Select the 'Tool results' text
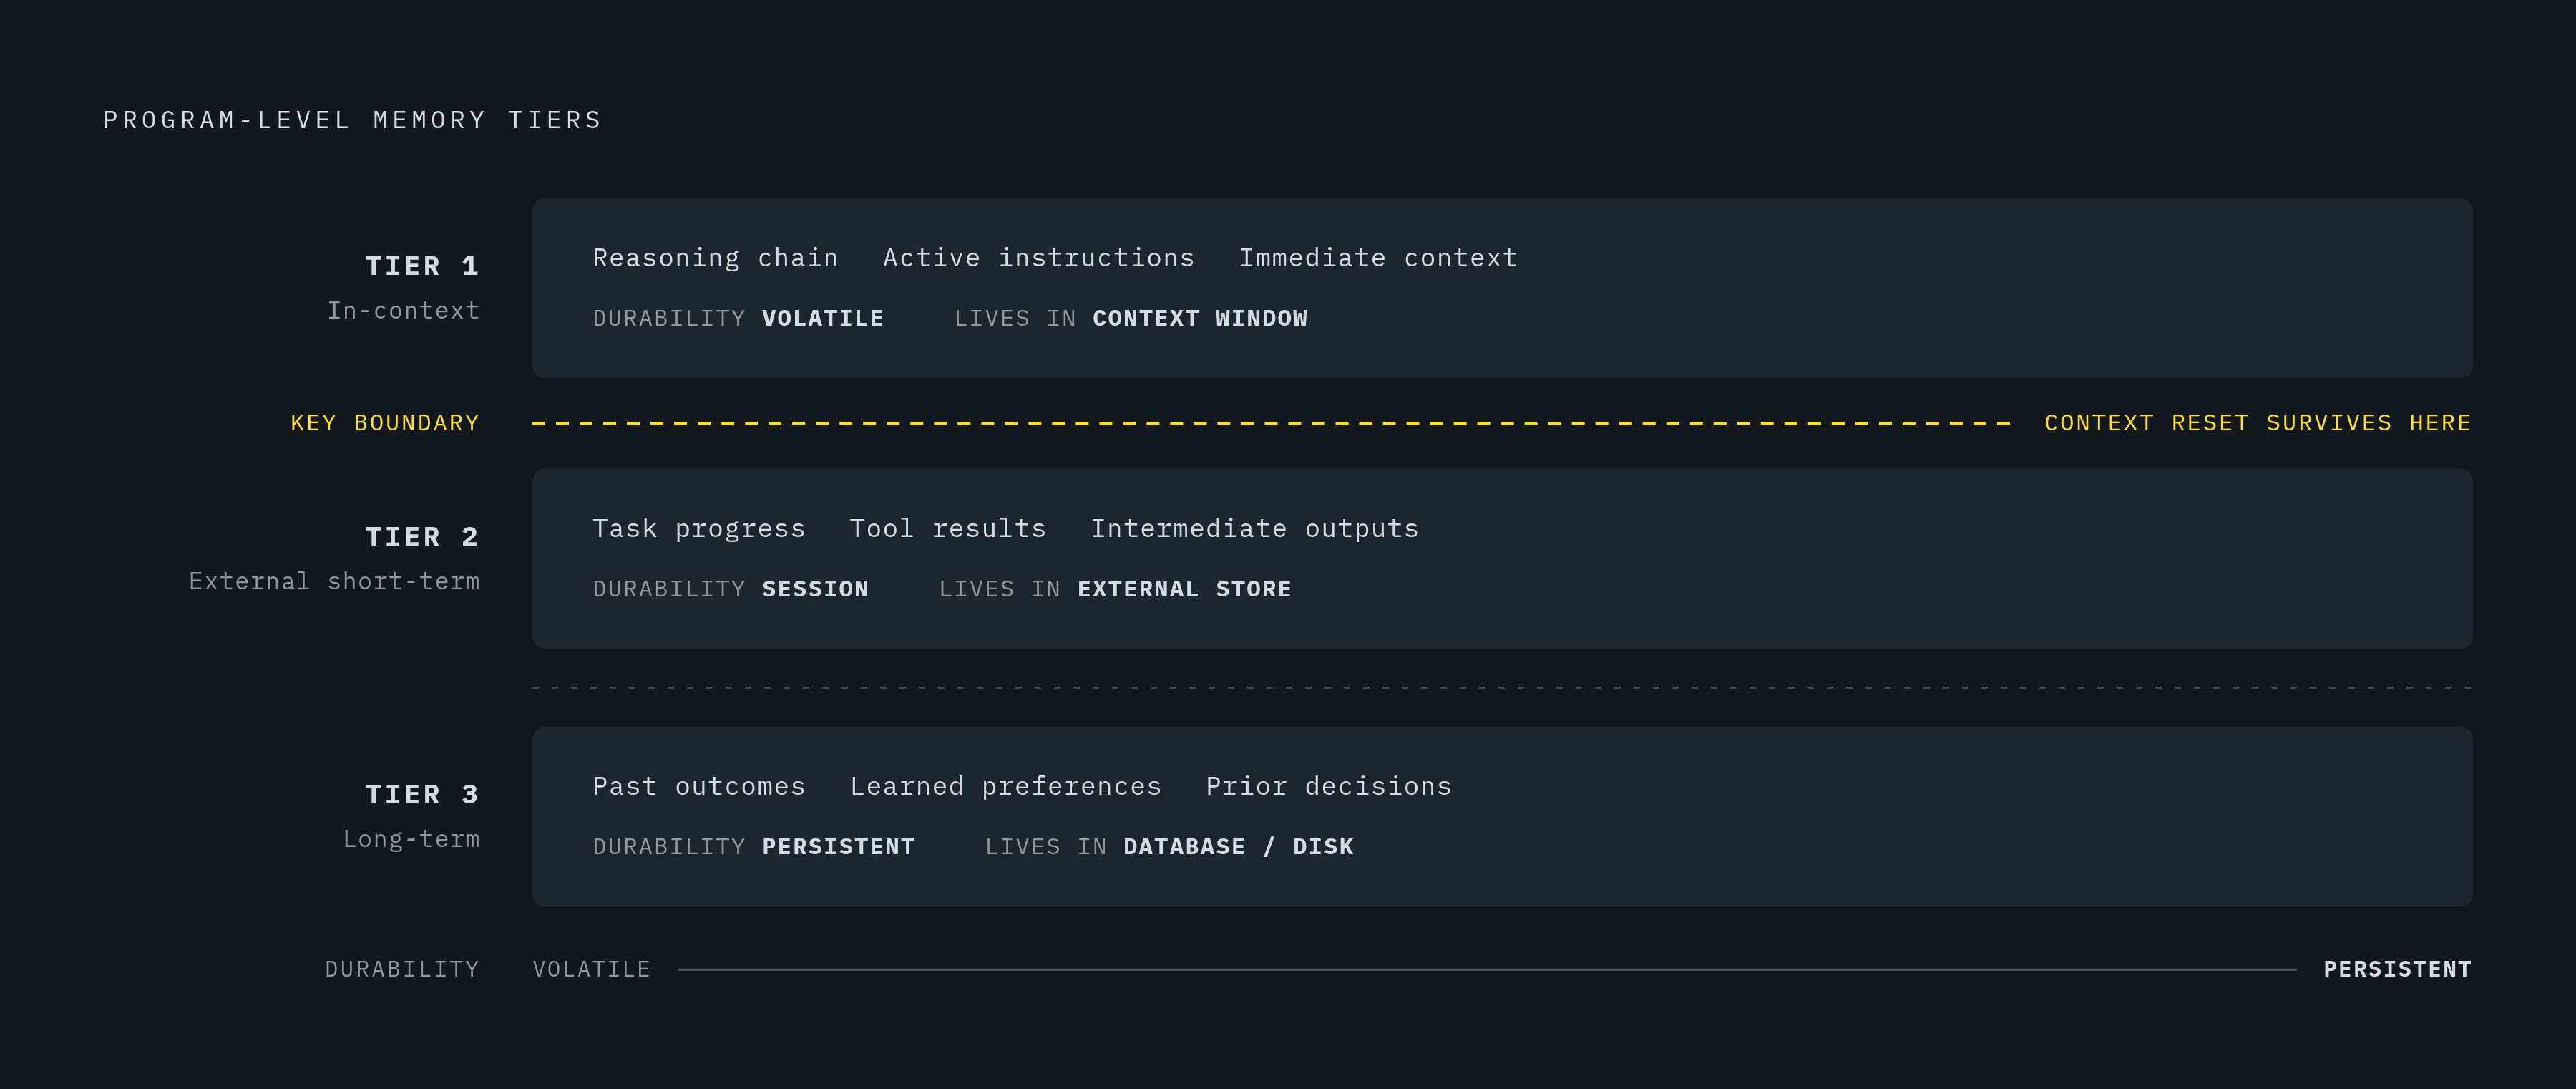 pos(947,528)
